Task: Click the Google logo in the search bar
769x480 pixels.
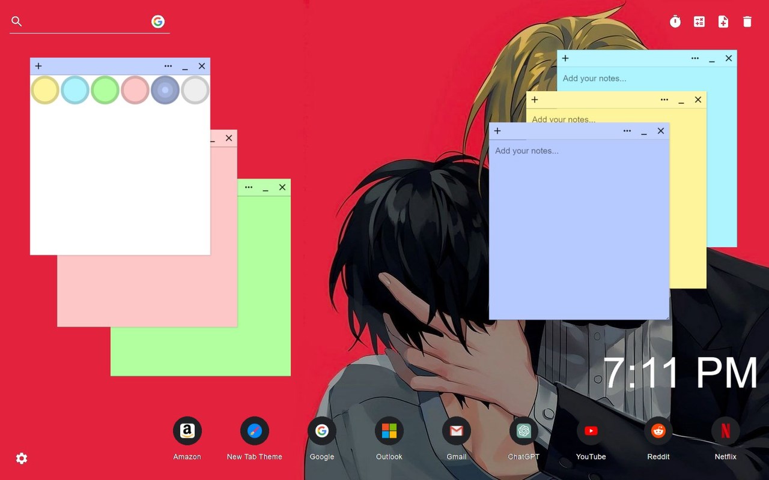Action: [158, 22]
